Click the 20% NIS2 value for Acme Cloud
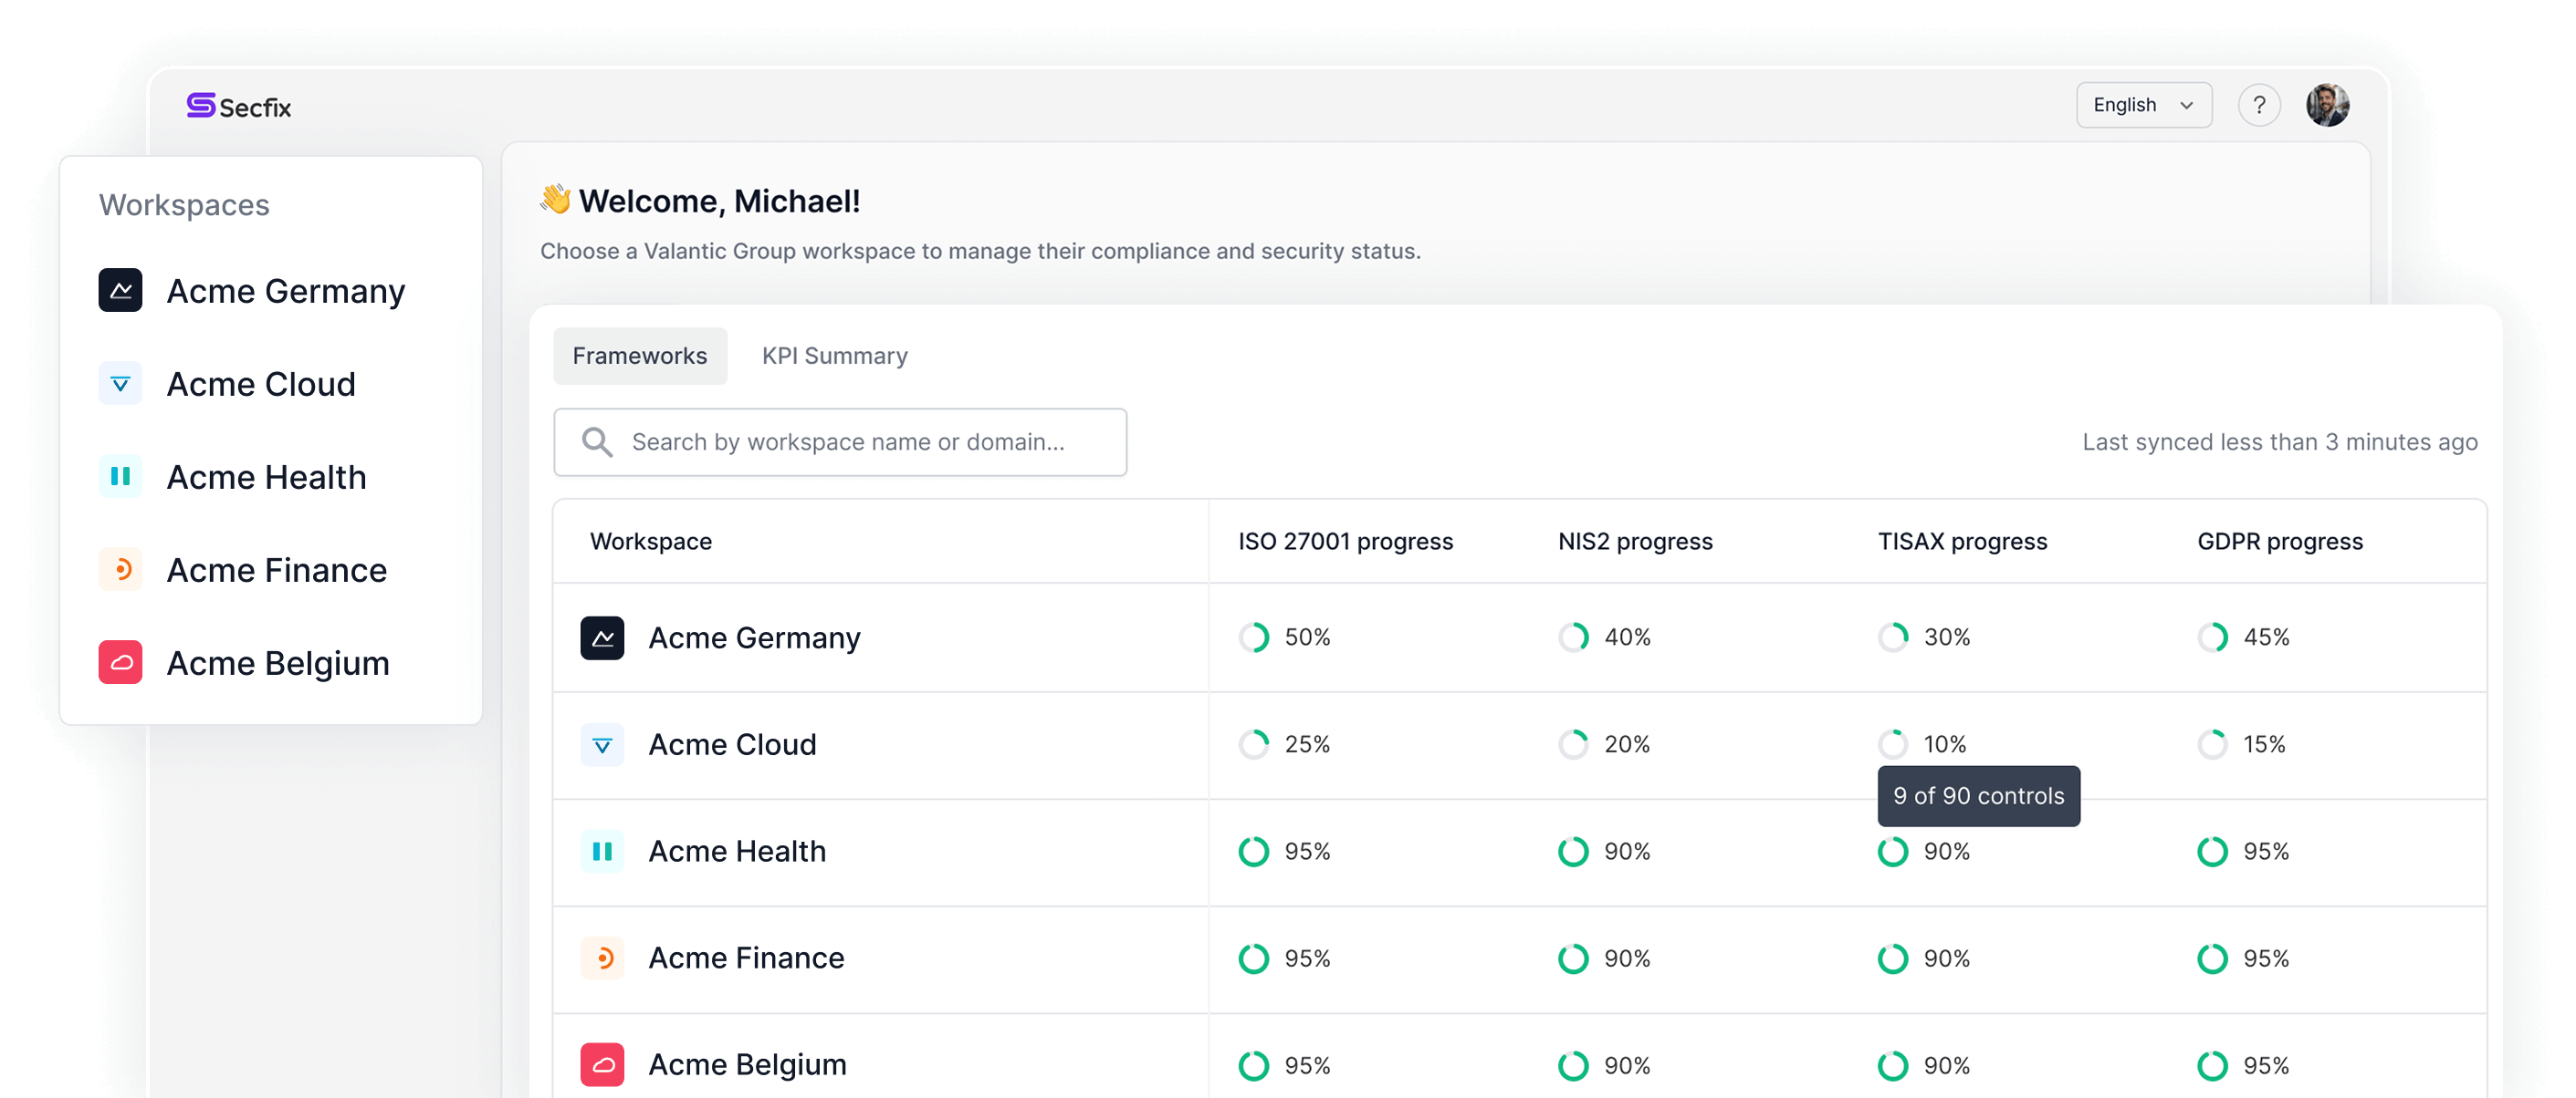2576x1098 pixels. 1627,744
